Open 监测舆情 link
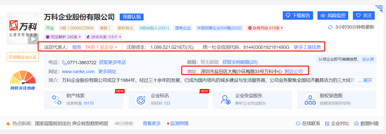386x134 pixels. click(x=178, y=124)
